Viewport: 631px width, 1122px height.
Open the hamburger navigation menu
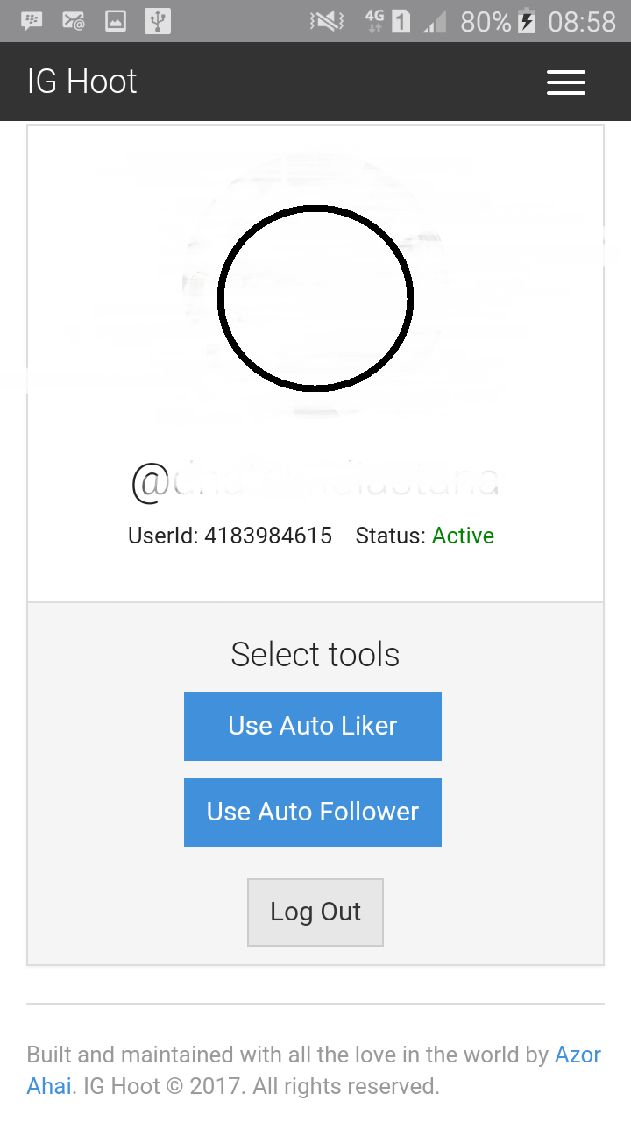566,82
